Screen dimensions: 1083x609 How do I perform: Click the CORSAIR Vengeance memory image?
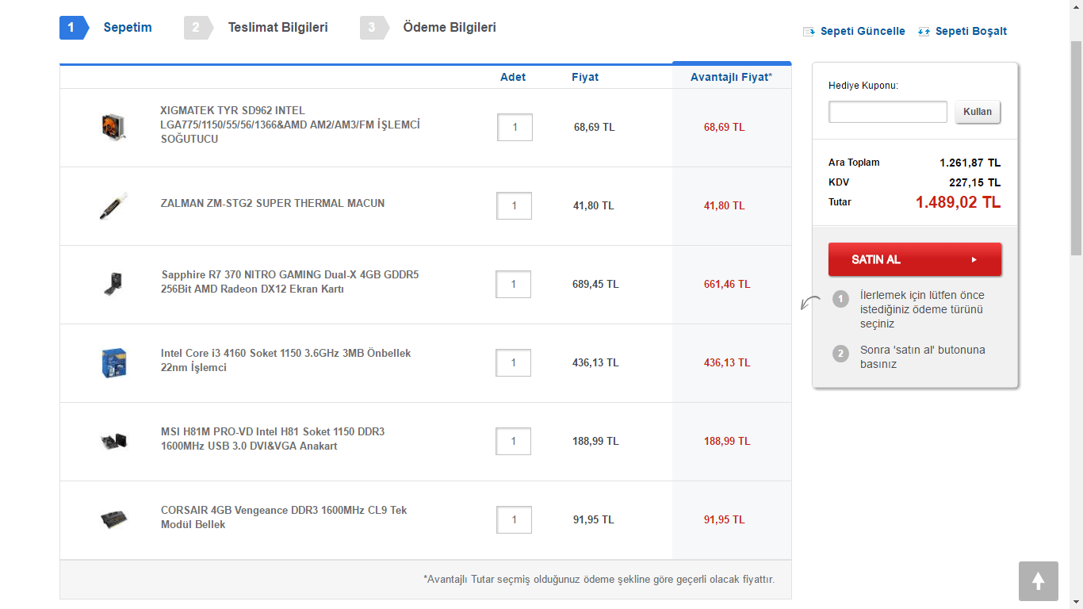coord(114,519)
